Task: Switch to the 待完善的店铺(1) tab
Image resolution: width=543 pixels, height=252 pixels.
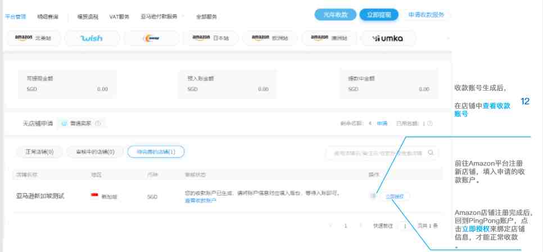Action: click(156, 152)
